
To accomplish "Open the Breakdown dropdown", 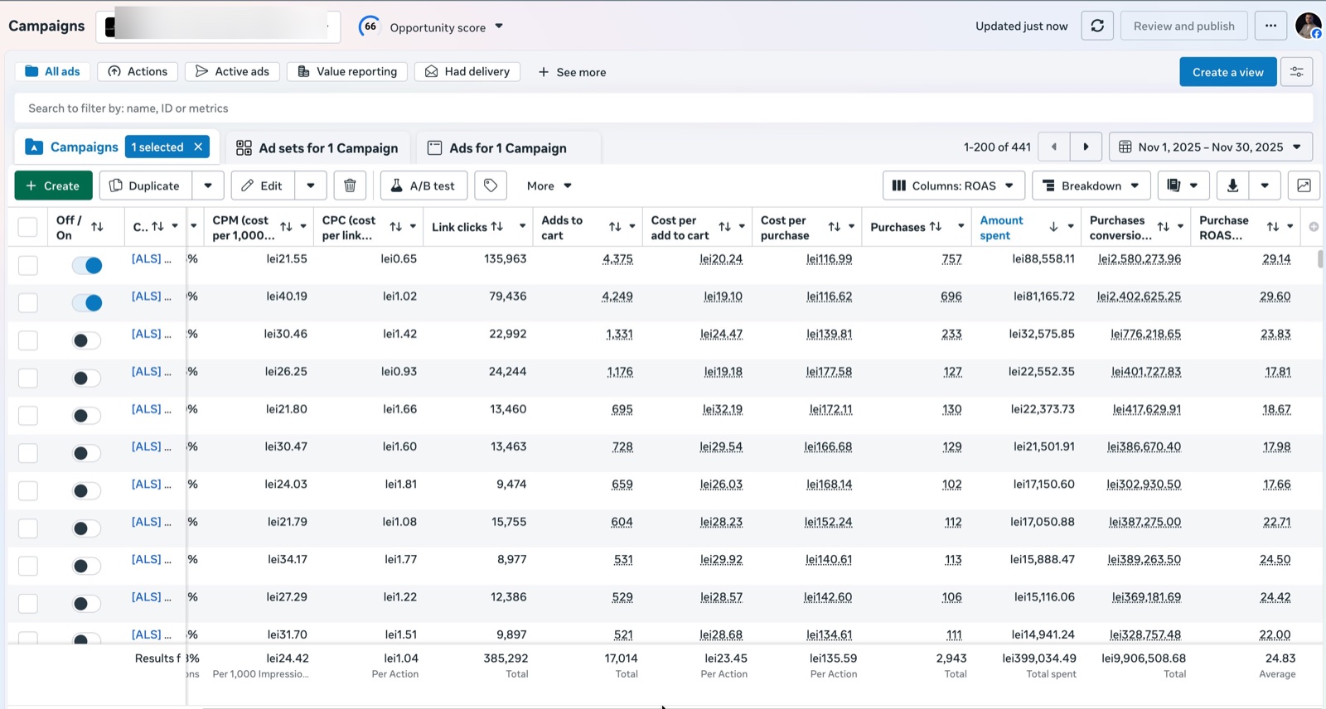I will pyautogui.click(x=1091, y=186).
